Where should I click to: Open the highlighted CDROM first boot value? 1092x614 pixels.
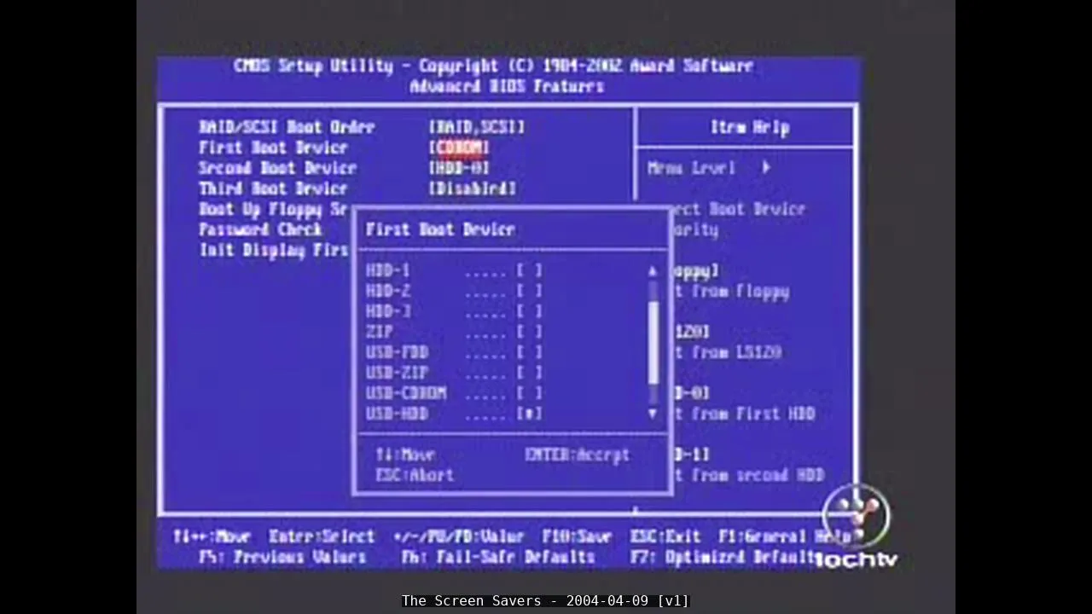[x=461, y=148]
